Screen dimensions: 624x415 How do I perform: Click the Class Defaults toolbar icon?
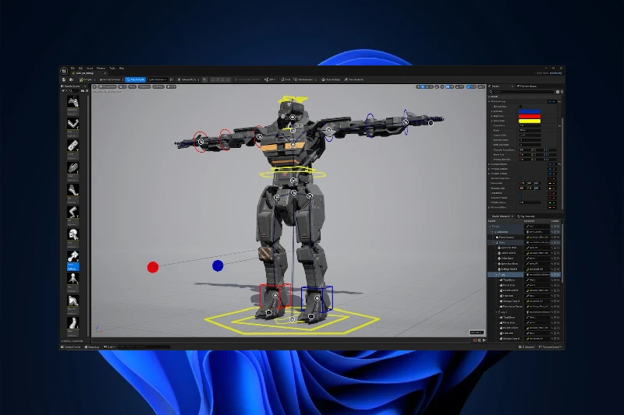point(353,79)
